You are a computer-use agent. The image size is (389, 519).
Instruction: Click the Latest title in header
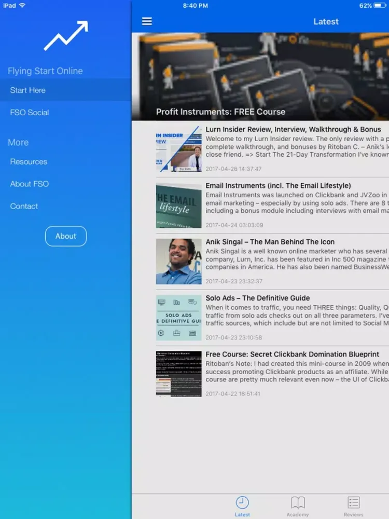pos(326,21)
